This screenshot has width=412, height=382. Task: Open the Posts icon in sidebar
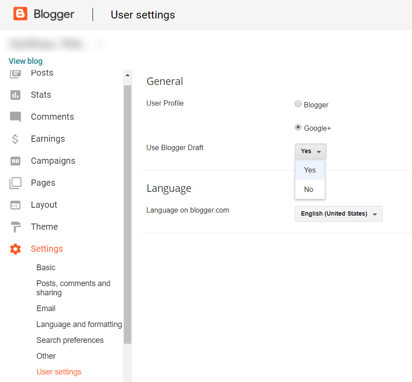(x=15, y=73)
